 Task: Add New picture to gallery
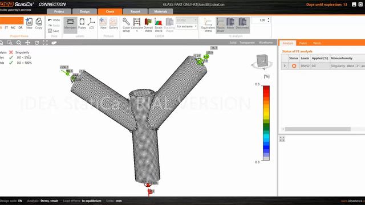click(103, 24)
